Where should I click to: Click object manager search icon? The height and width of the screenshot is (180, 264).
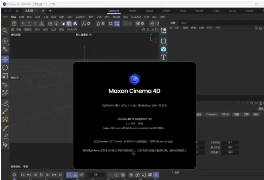point(256,28)
